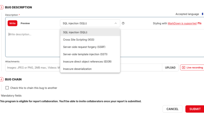Check the chain this bug checkbox
The width and height of the screenshot is (204, 115).
pos(7,88)
